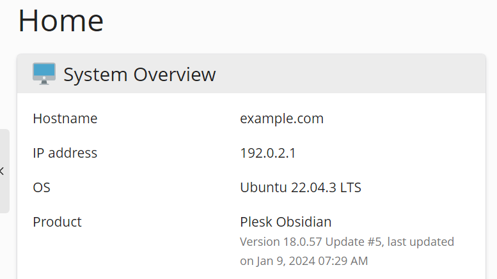Click the Hostname label

click(65, 119)
